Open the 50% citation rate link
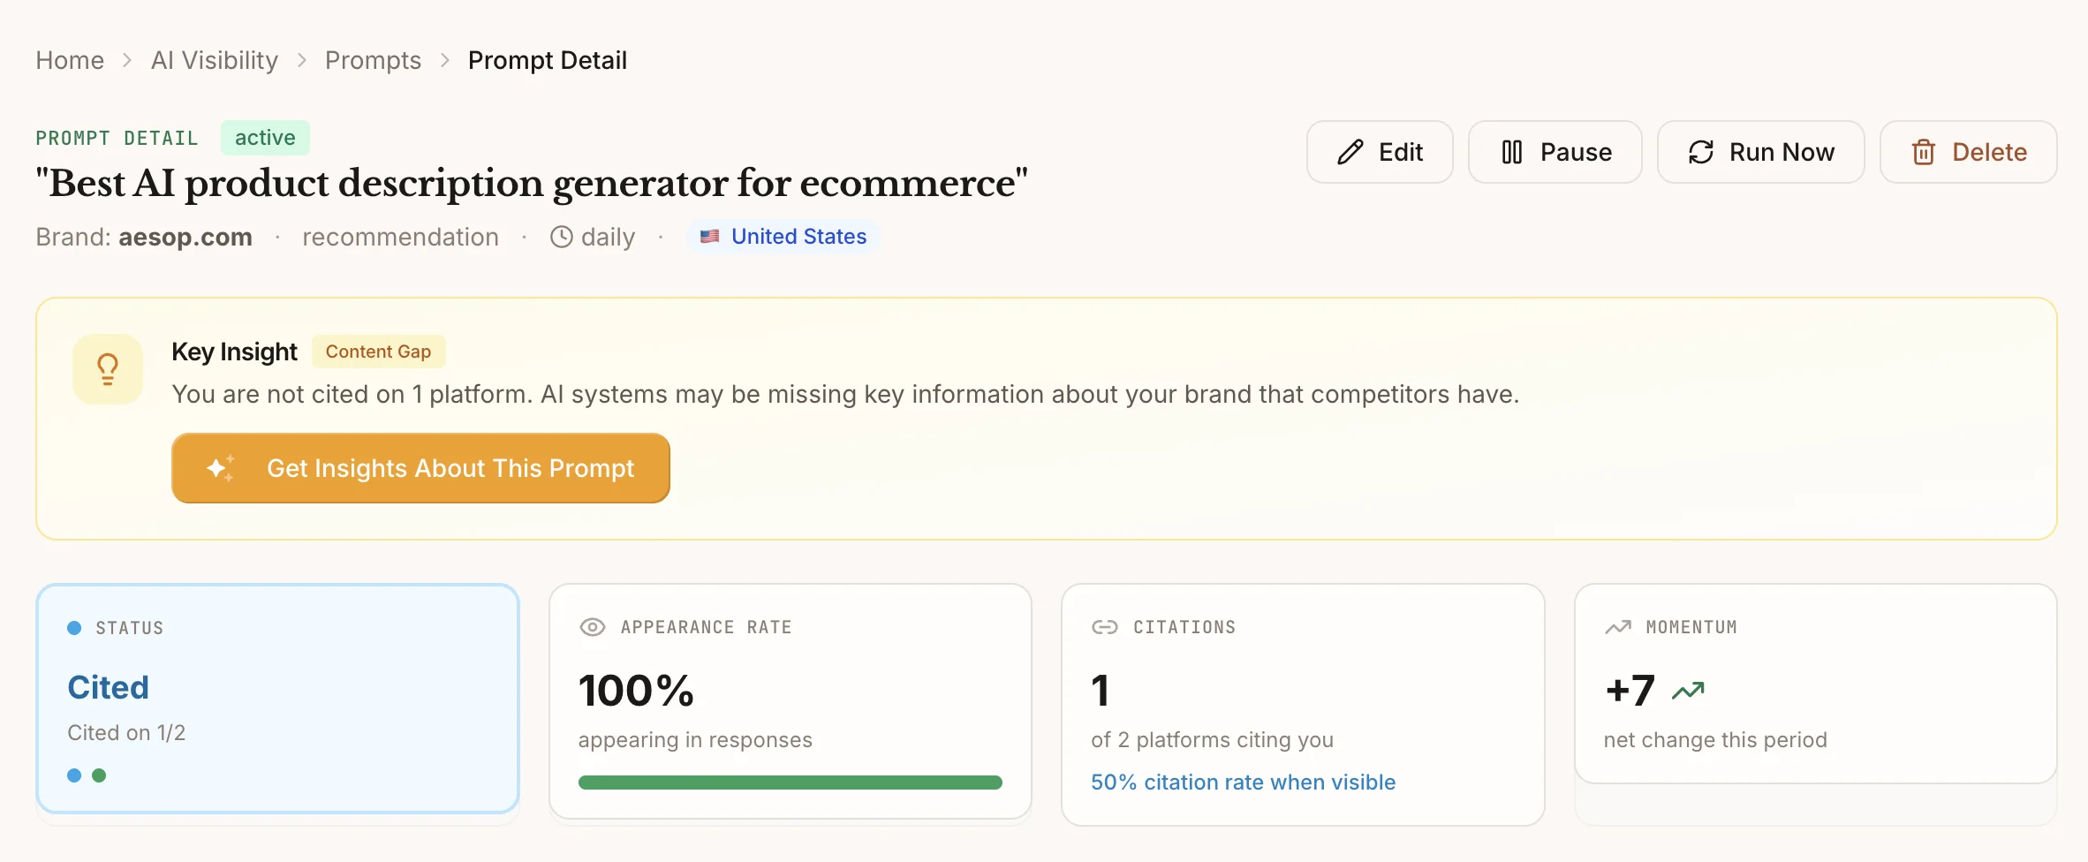 coord(1243,782)
